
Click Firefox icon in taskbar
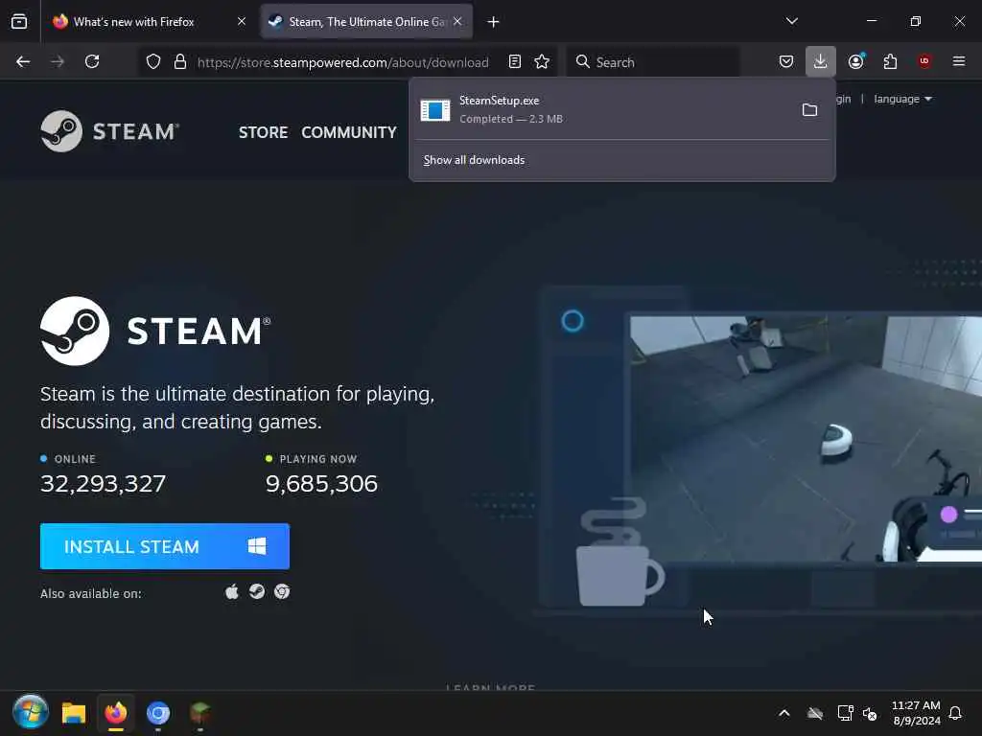click(116, 713)
